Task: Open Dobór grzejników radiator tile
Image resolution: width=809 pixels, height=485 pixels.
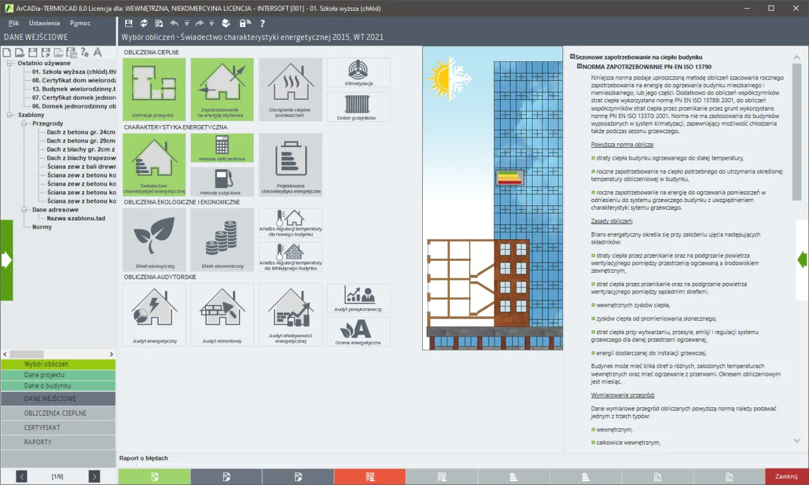Action: 358,107
